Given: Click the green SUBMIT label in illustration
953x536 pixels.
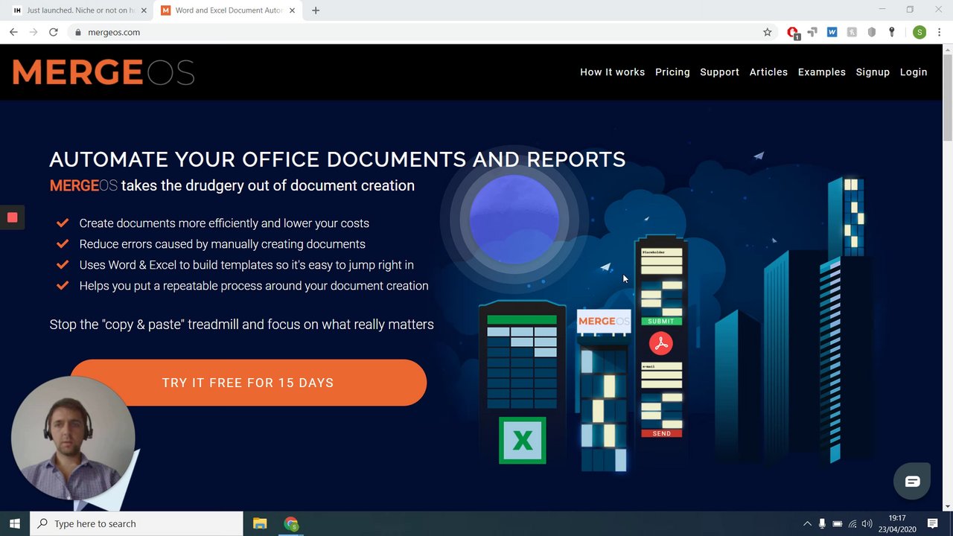Looking at the screenshot, I should click(x=661, y=322).
